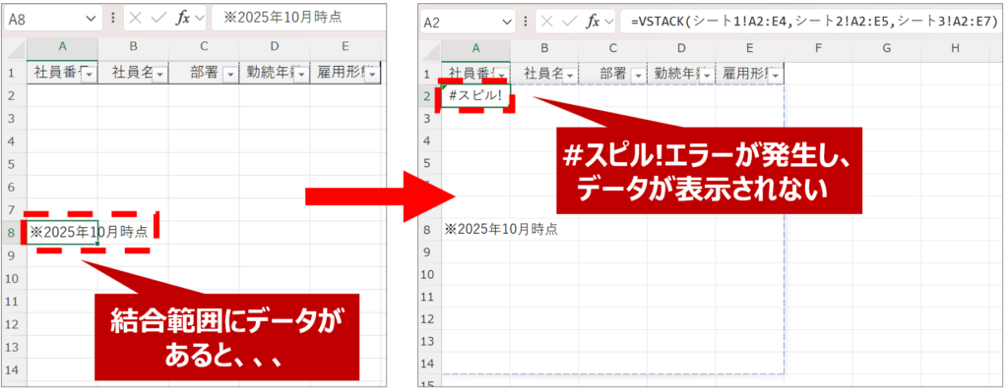Select column B header in left sheet
This screenshot has height=391, width=1008.
[133, 47]
